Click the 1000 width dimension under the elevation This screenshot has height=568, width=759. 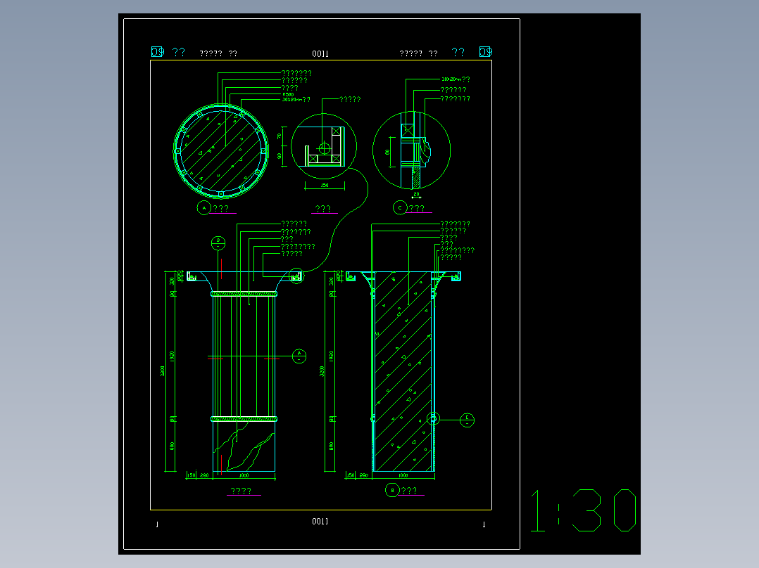click(244, 476)
